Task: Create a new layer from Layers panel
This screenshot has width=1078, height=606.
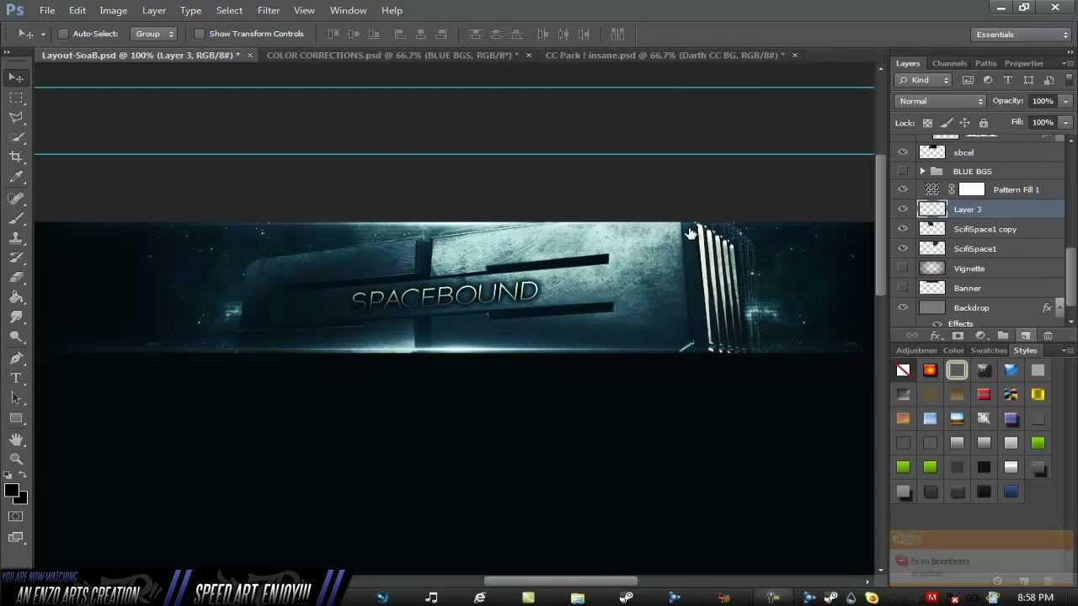Action: click(1025, 336)
